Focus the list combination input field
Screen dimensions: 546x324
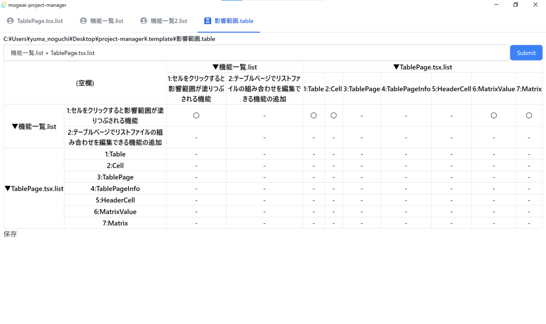(x=257, y=53)
